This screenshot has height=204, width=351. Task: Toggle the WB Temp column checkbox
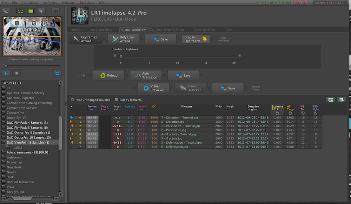(x=290, y=113)
